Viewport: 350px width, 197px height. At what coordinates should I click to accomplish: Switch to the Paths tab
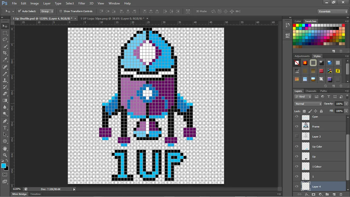click(x=323, y=91)
